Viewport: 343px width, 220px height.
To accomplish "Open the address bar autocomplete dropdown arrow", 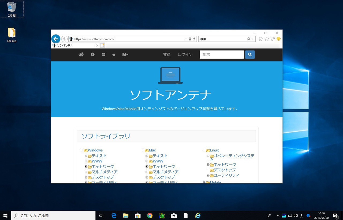I will pyautogui.click(x=186, y=39).
